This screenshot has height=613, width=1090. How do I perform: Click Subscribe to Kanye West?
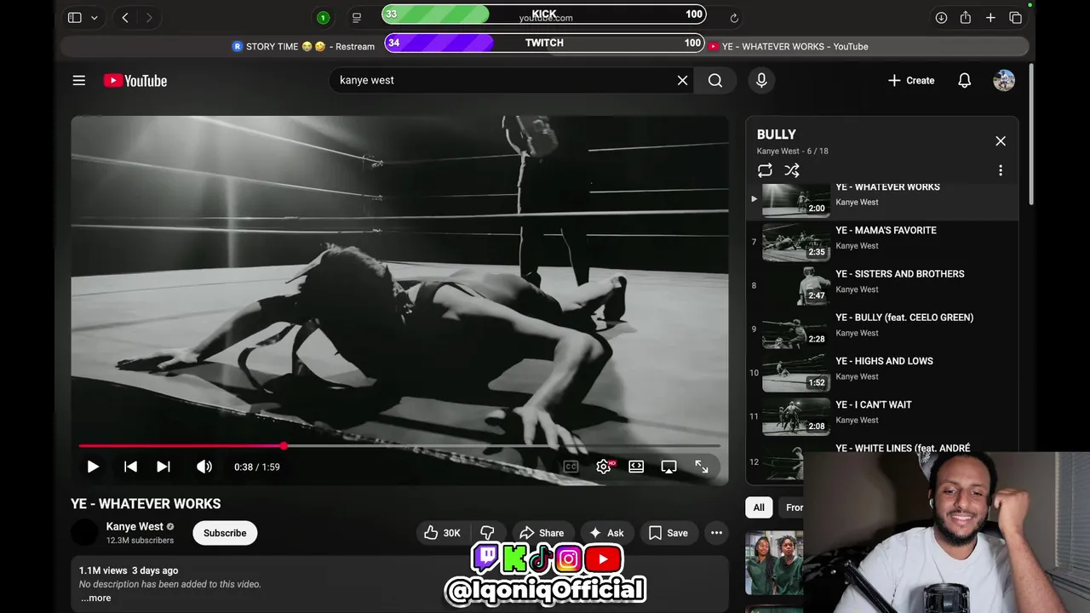click(225, 533)
